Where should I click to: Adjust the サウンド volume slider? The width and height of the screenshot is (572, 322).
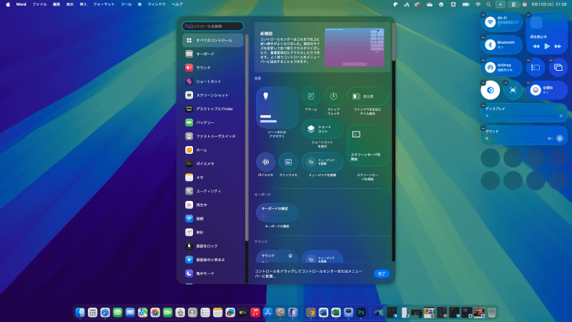520,138
